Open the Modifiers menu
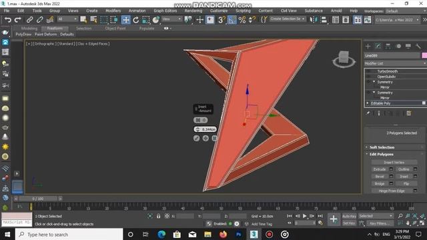Screen dimensions: 427x240 [113, 11]
